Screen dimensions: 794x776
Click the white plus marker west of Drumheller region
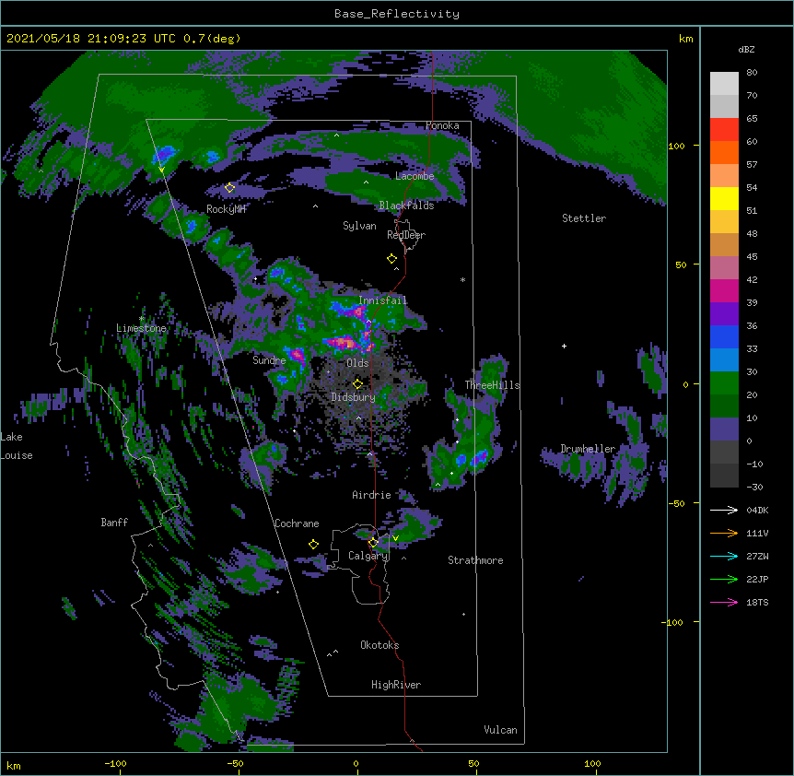[564, 346]
